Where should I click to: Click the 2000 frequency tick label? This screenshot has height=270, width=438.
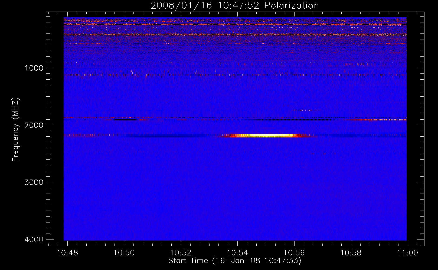point(34,125)
